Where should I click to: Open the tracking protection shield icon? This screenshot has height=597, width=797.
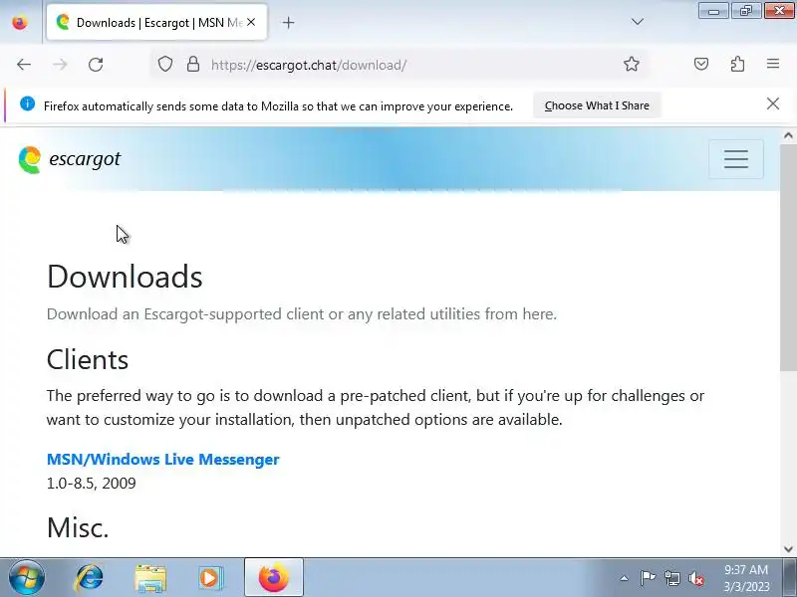coord(165,65)
